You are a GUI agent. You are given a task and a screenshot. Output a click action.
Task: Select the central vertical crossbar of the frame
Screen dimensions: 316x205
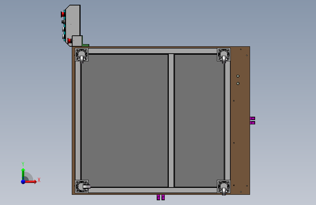coord(171,120)
